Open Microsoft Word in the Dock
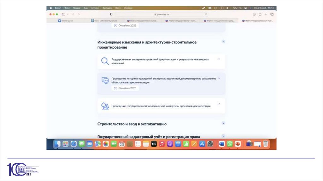The image size is (323, 181). pyautogui.click(x=222, y=144)
